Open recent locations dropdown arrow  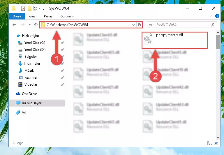point(30,25)
